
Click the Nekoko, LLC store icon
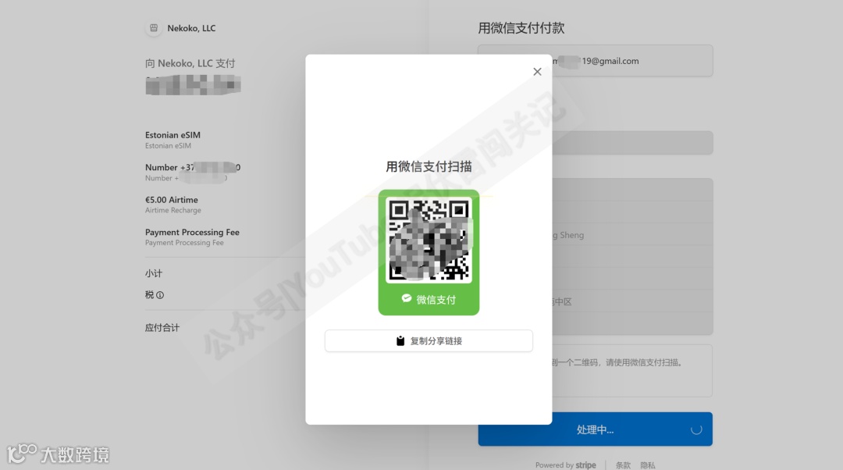154,28
